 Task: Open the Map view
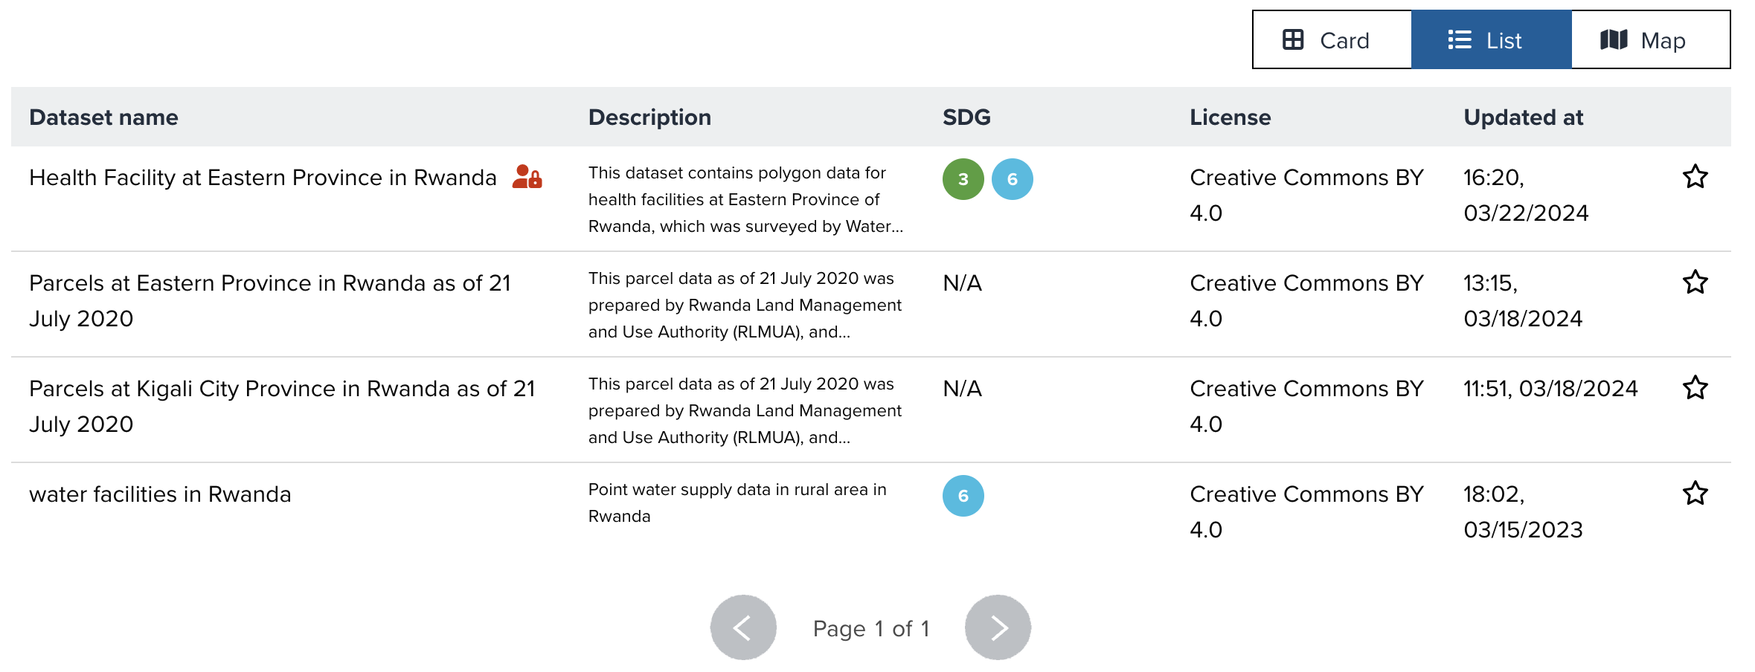[x=1650, y=40]
